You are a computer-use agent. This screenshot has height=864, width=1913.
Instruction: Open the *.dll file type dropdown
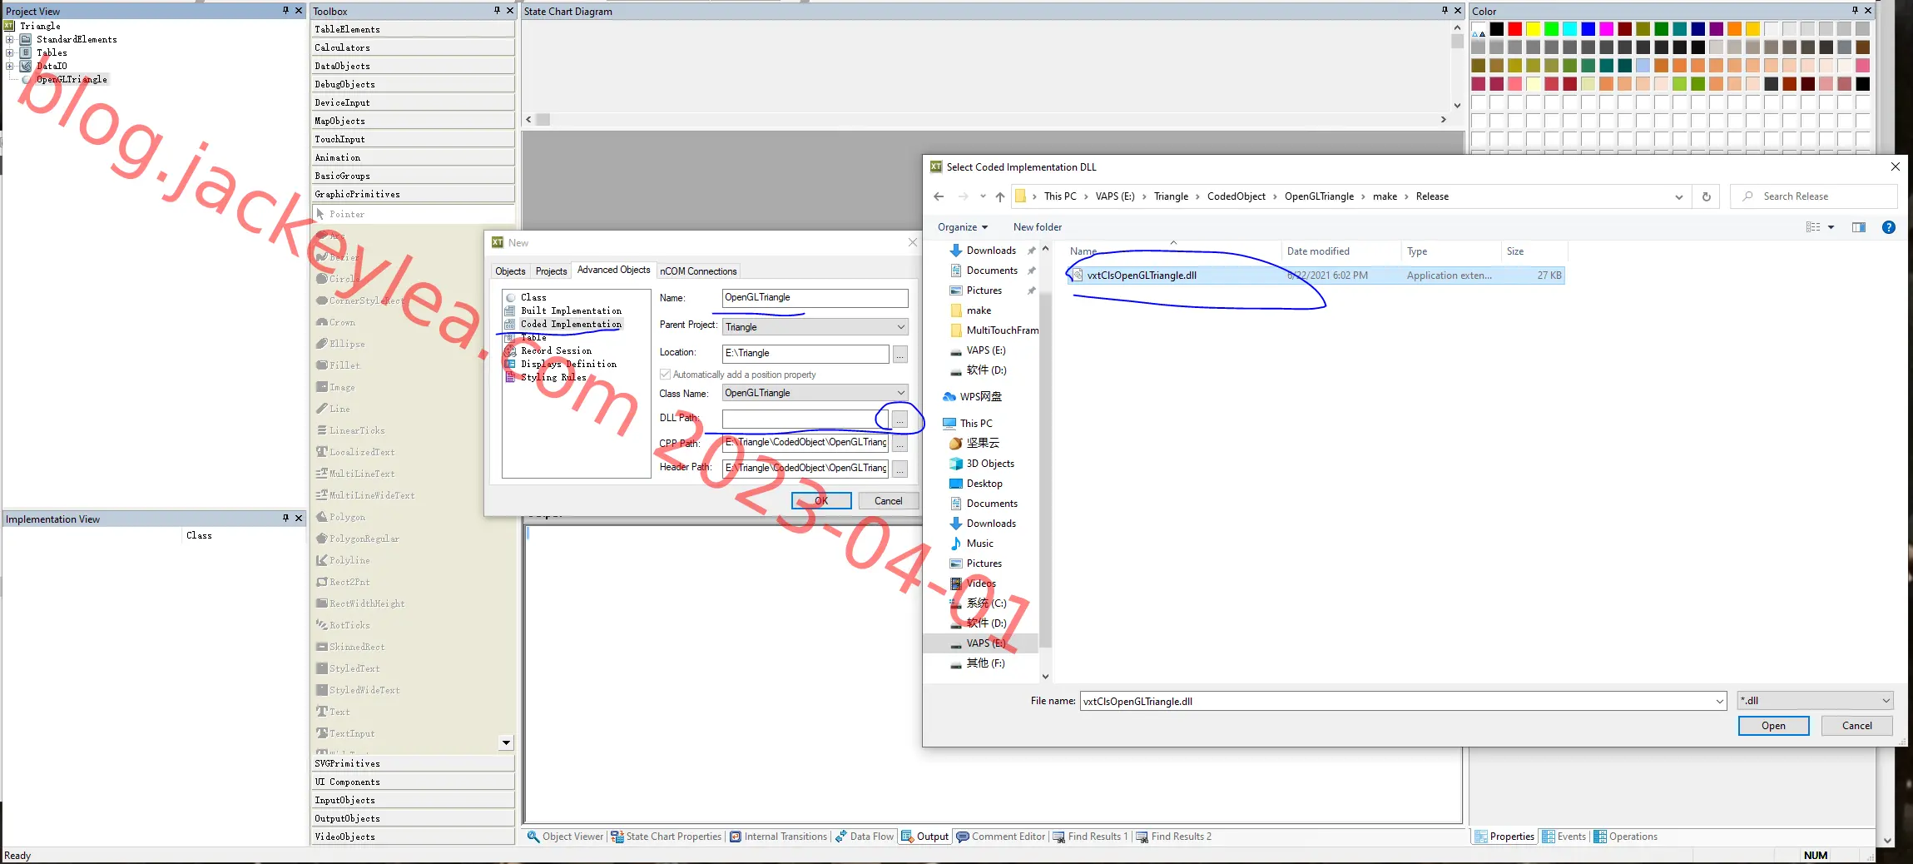click(1815, 701)
